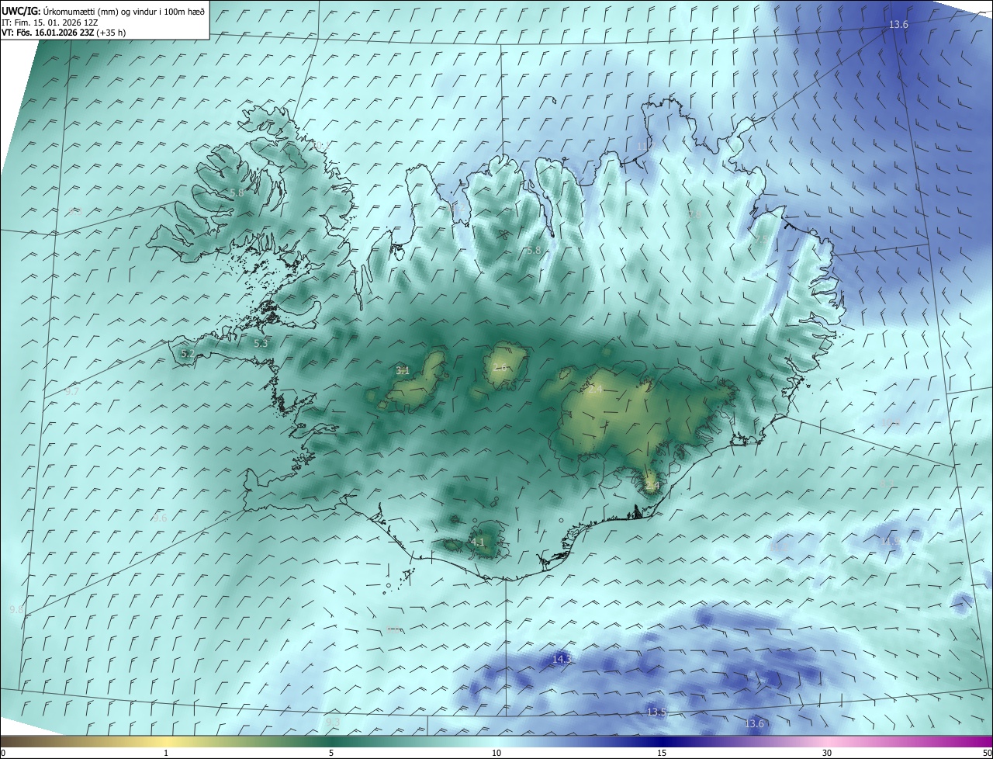
Task: Click the 13.5 value south of Iceland
Action: click(x=656, y=712)
